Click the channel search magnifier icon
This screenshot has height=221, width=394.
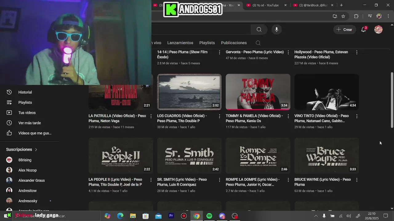[258, 43]
